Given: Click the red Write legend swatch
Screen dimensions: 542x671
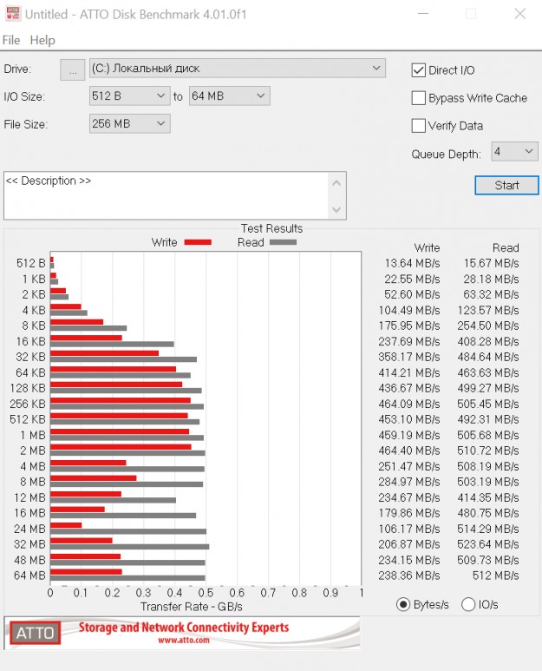Looking at the screenshot, I should (x=198, y=243).
